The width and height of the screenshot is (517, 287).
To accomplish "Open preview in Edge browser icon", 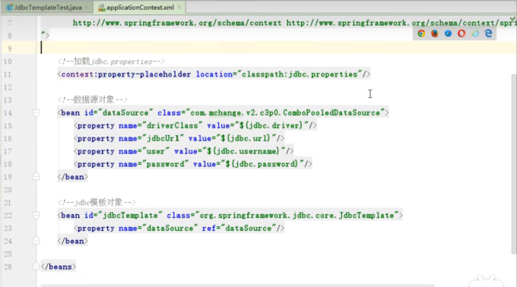I will click(x=489, y=33).
